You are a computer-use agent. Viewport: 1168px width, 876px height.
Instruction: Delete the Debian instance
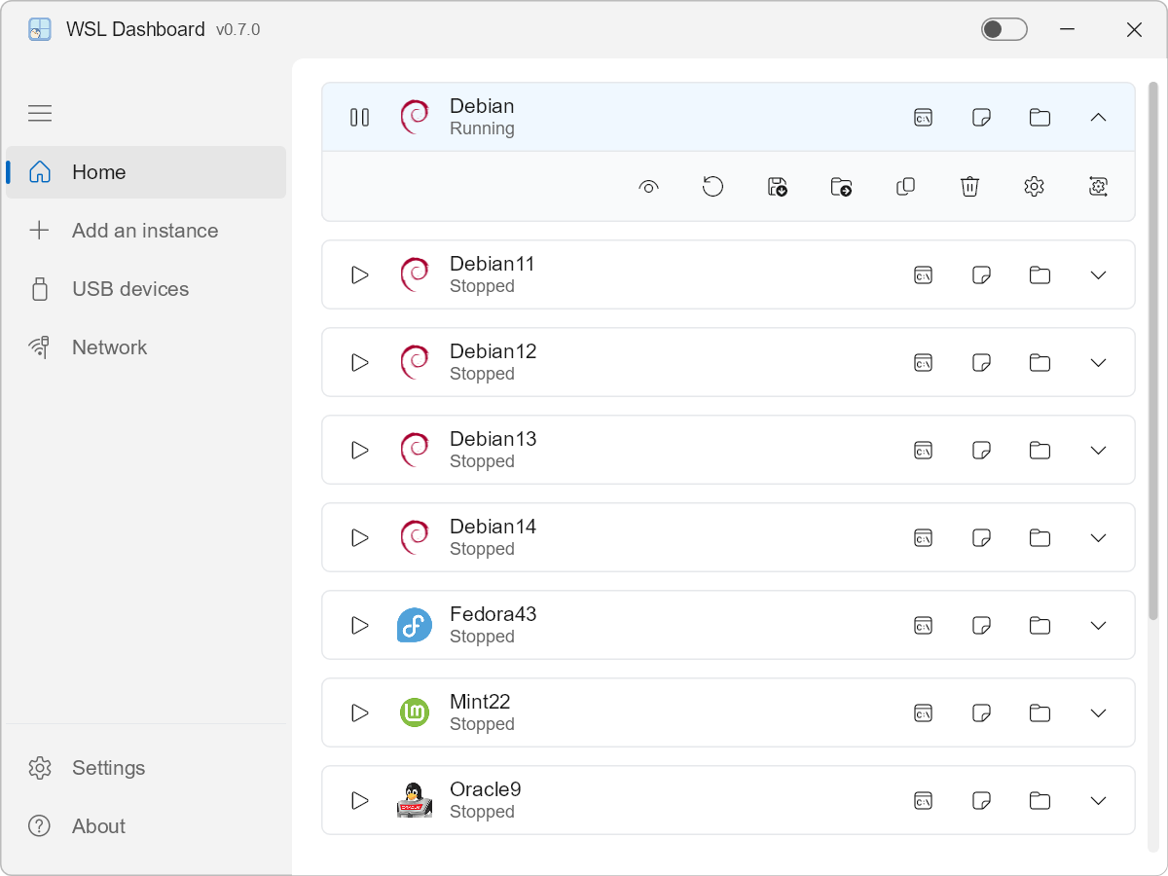point(970,186)
